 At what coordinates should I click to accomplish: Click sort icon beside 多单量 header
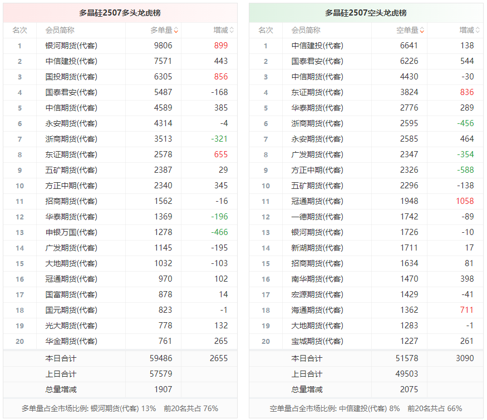coord(176,31)
